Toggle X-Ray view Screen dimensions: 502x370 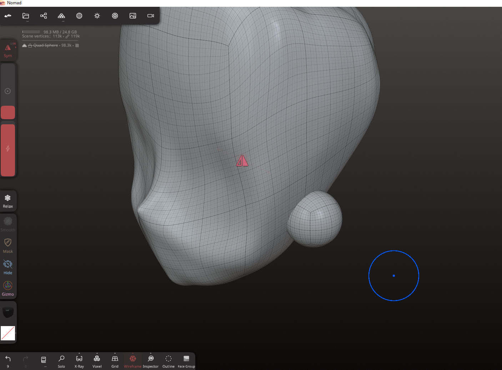pos(79,361)
